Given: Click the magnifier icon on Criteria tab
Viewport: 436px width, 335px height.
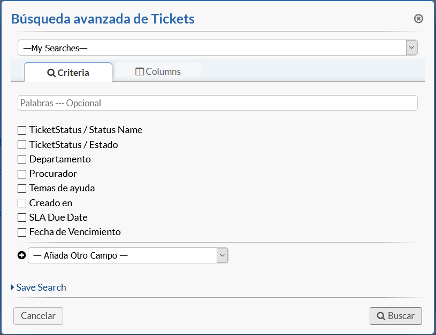Looking at the screenshot, I should 51,73.
